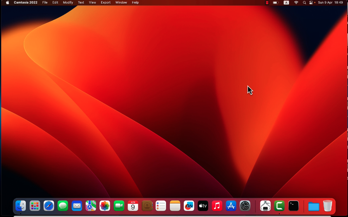Open the Apple menu
Image resolution: width=348 pixels, height=217 pixels.
click(7, 3)
